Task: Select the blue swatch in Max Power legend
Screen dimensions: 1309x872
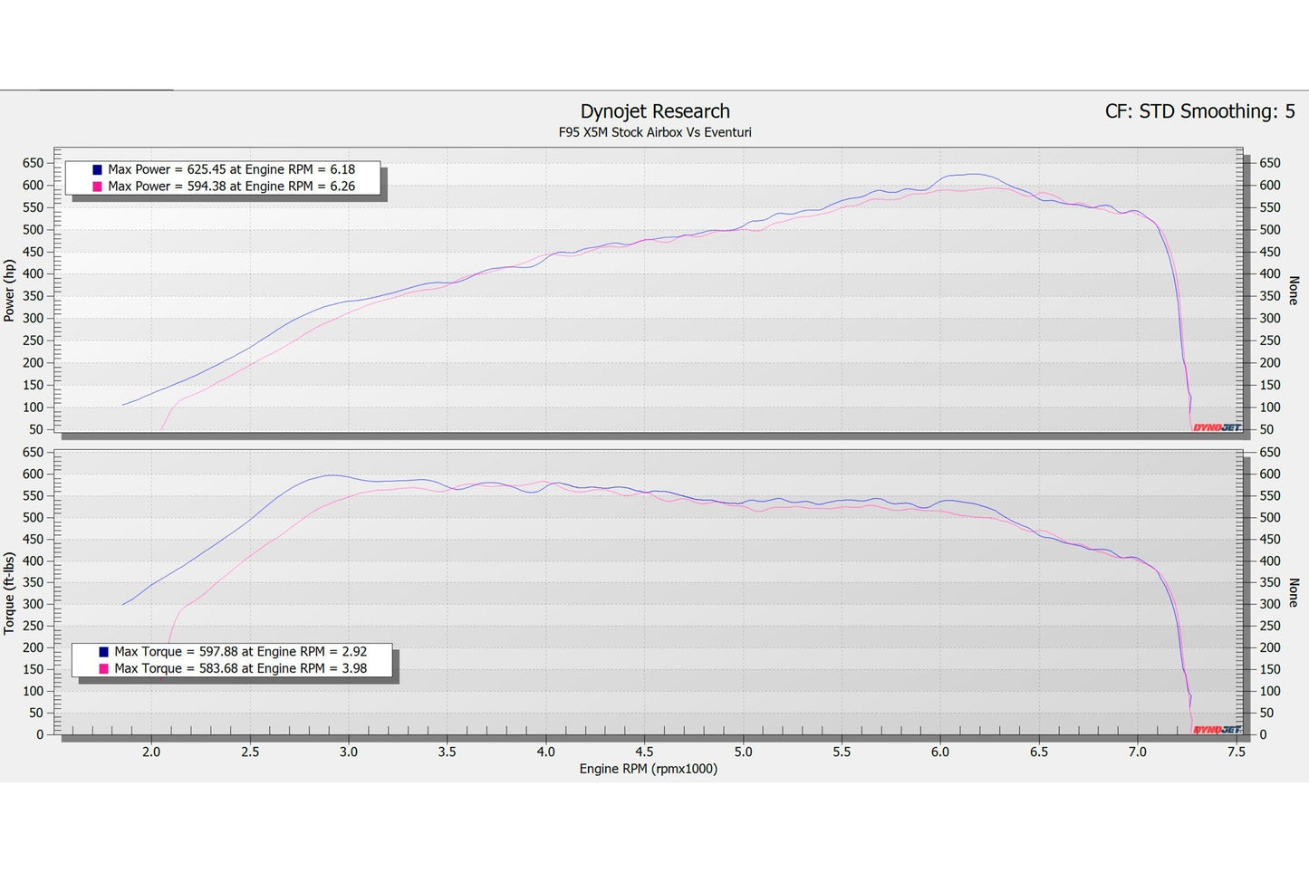Action: click(x=97, y=169)
